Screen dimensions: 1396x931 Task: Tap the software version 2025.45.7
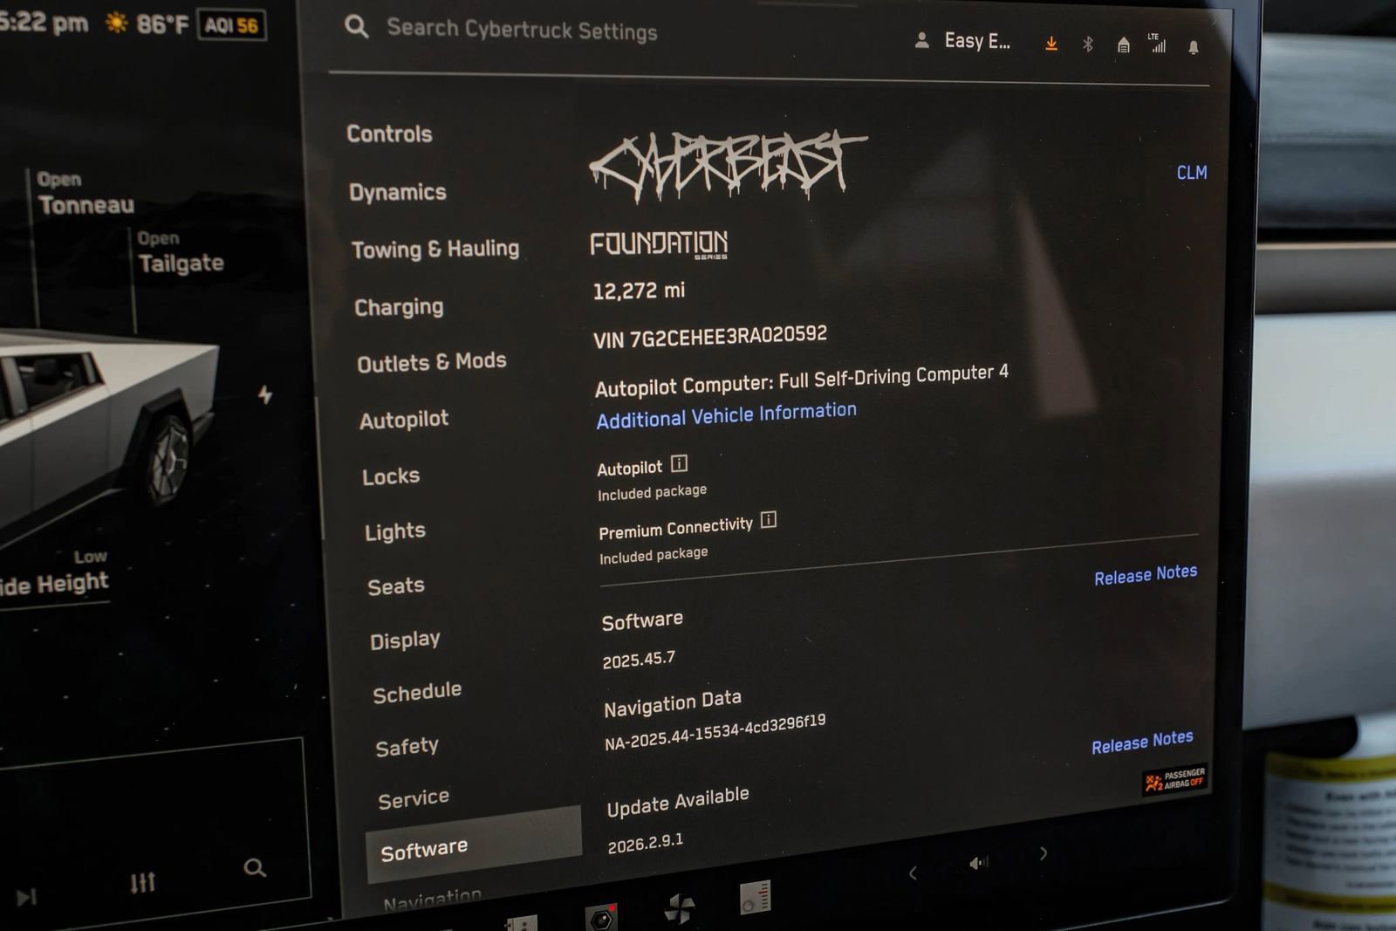point(639,659)
